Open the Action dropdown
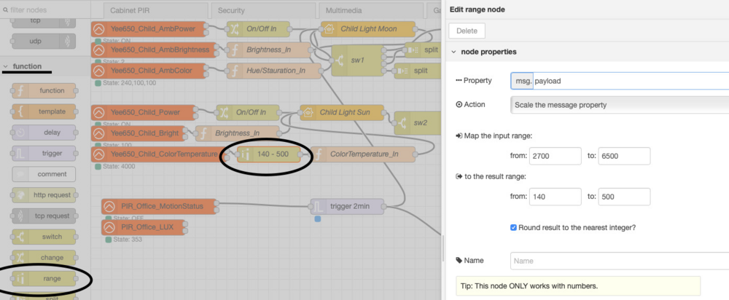The image size is (729, 300). (x=619, y=105)
